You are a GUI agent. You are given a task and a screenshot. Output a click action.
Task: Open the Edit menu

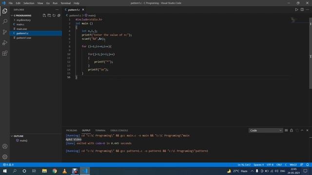[x=18, y=3]
